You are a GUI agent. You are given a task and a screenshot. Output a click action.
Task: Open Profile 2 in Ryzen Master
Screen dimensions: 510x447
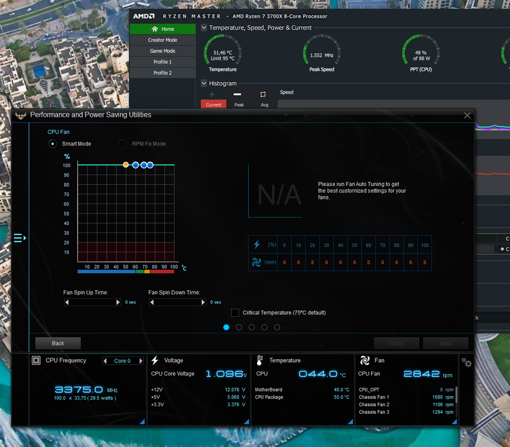(x=163, y=73)
